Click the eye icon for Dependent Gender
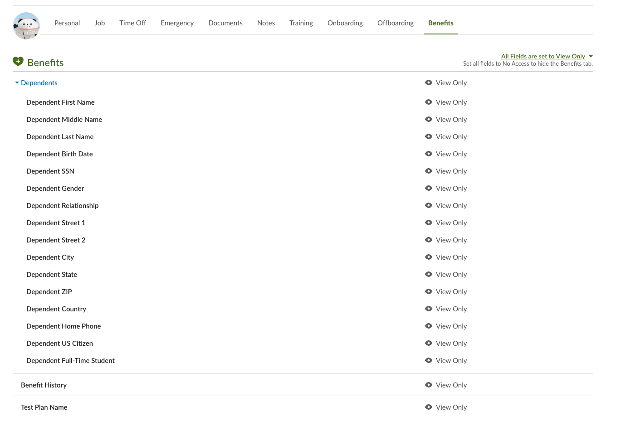 tap(429, 189)
